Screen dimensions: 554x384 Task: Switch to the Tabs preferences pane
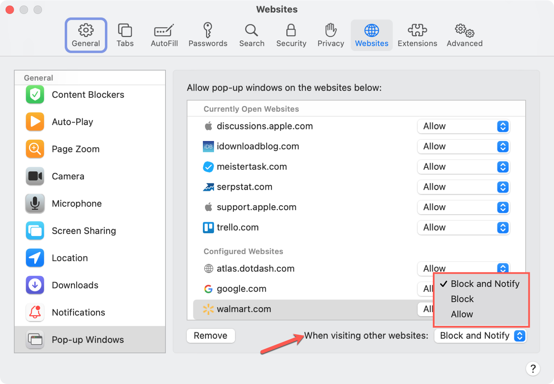coord(125,35)
